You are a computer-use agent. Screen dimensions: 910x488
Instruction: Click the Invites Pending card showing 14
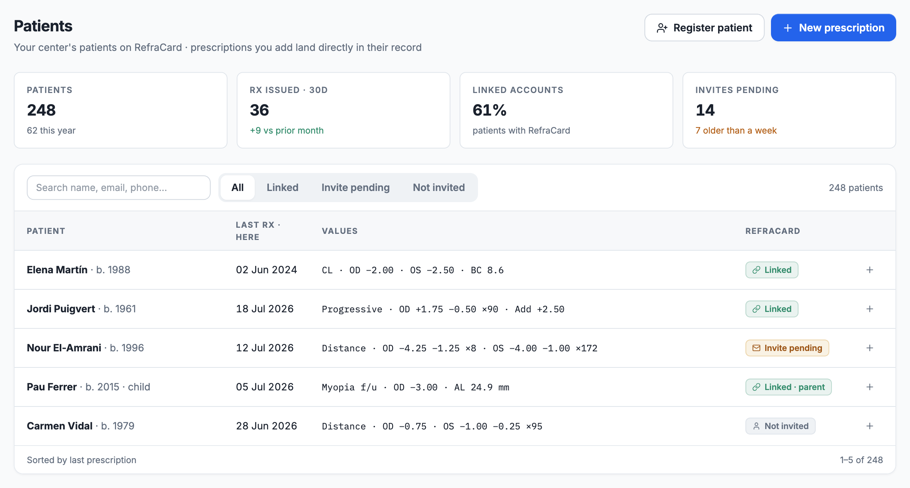click(789, 110)
